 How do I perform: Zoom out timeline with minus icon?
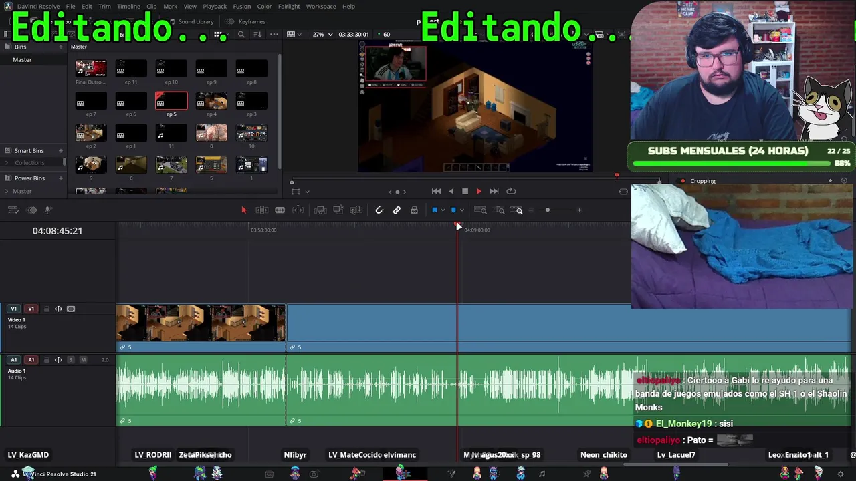pyautogui.click(x=531, y=210)
